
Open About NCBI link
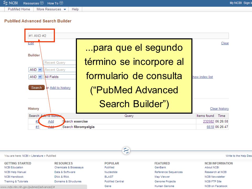(212, 167)
